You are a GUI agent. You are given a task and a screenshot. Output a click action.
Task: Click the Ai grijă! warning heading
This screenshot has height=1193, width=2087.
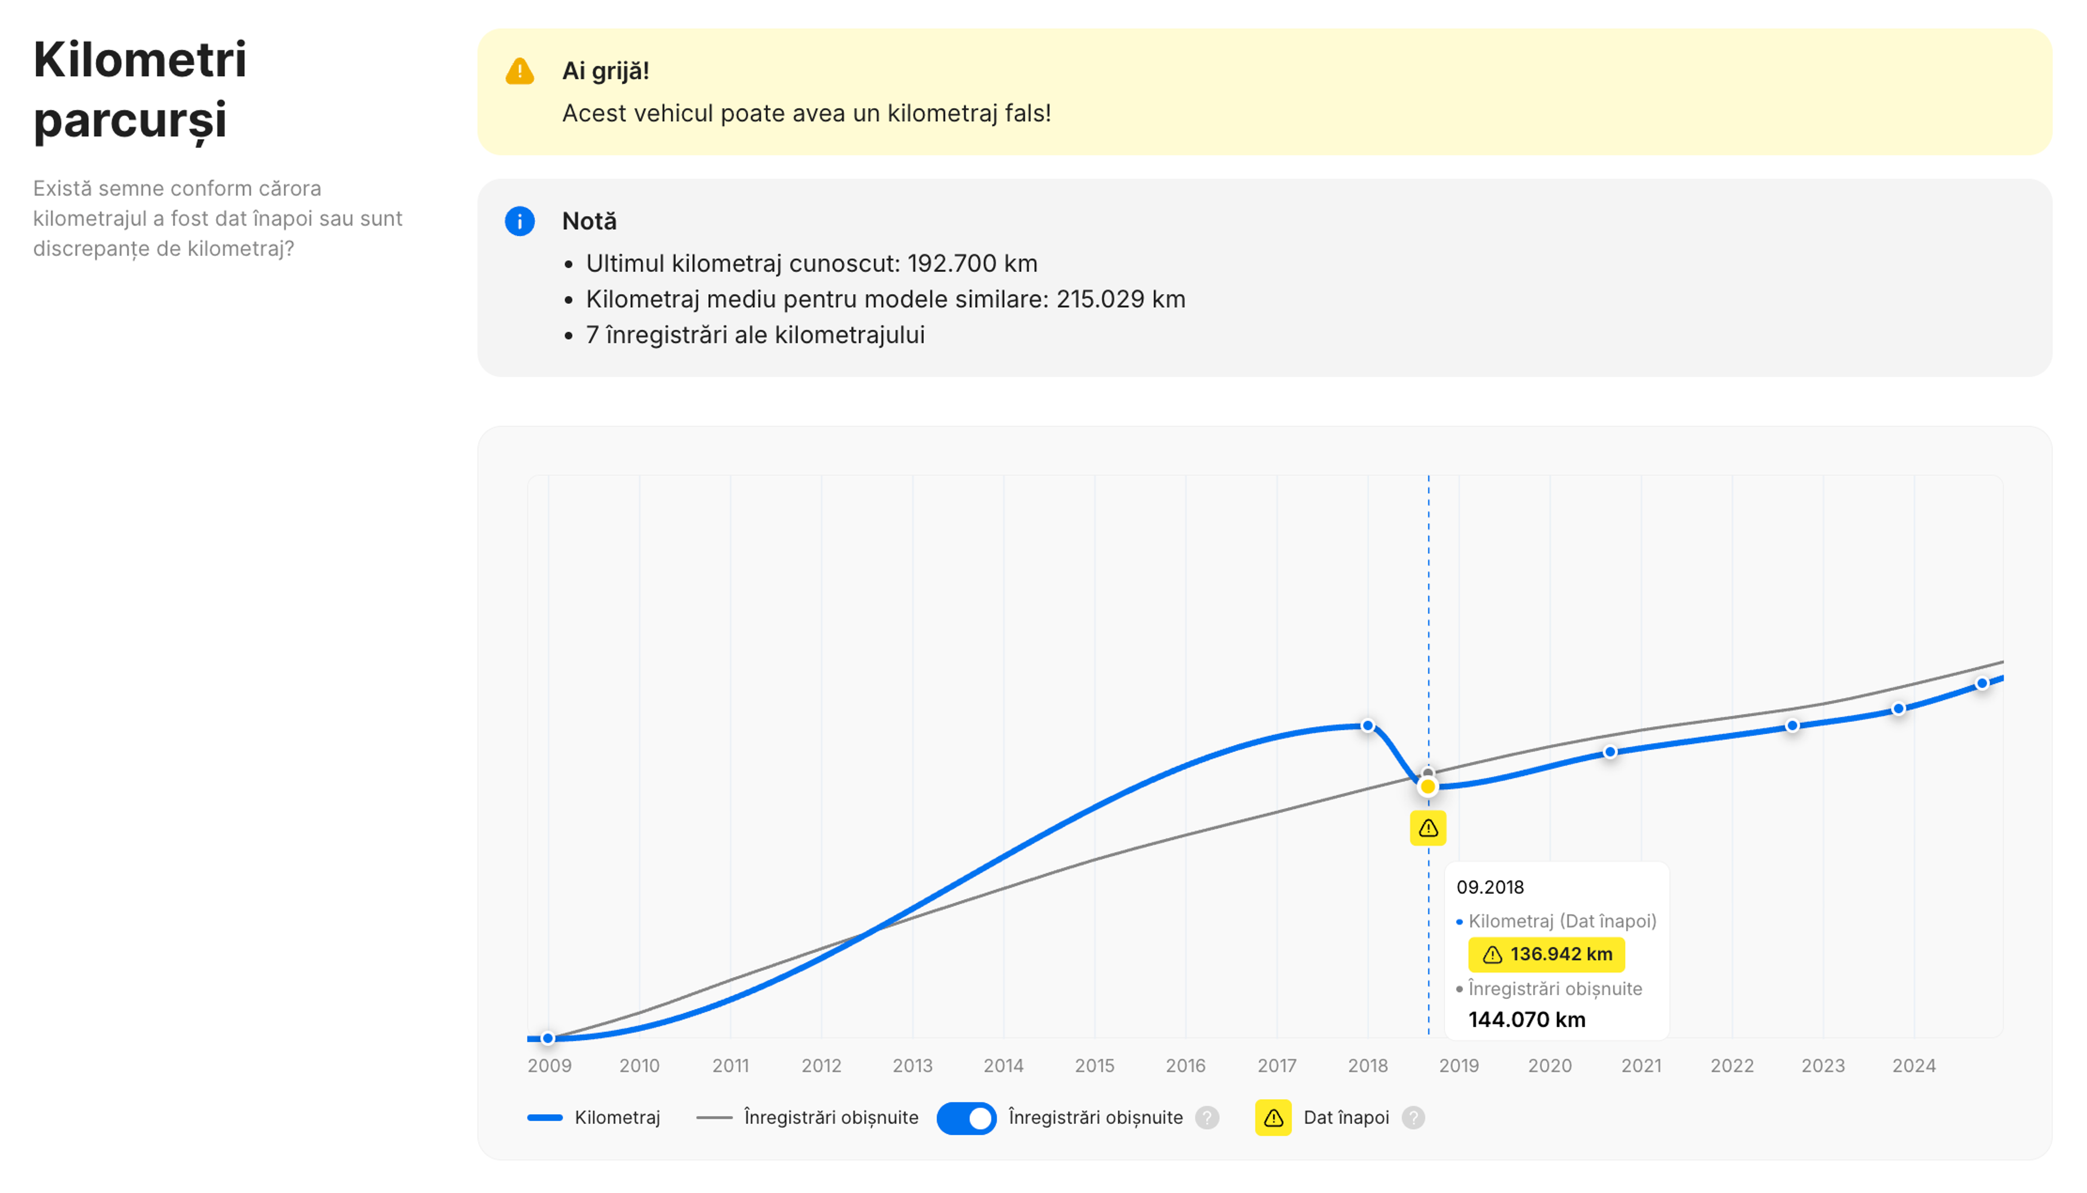coord(605,71)
